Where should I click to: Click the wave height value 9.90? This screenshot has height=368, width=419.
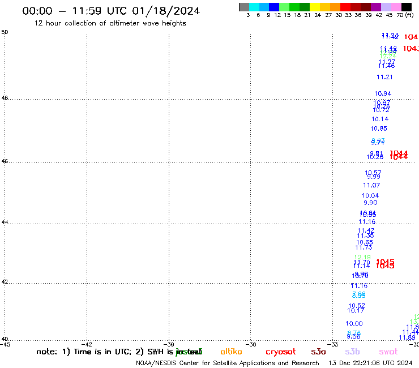(x=370, y=203)
